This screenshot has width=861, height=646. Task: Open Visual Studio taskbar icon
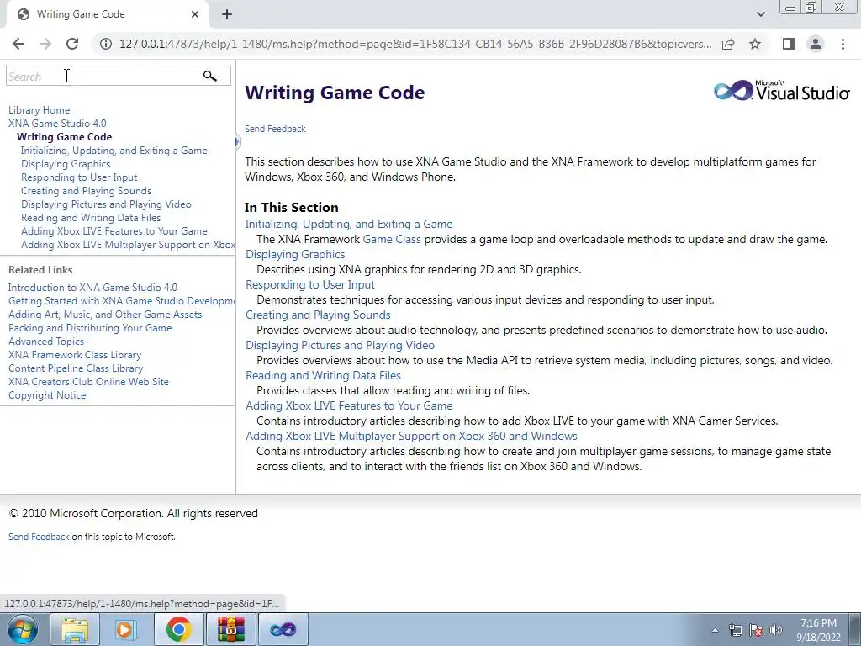click(283, 629)
